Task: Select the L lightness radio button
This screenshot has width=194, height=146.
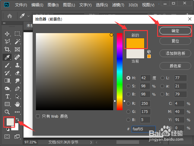Action: coord(162,78)
